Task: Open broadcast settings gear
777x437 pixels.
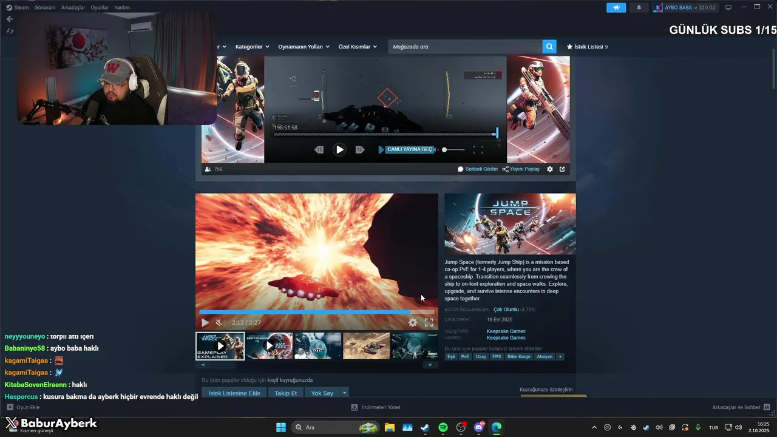Action: pos(550,169)
